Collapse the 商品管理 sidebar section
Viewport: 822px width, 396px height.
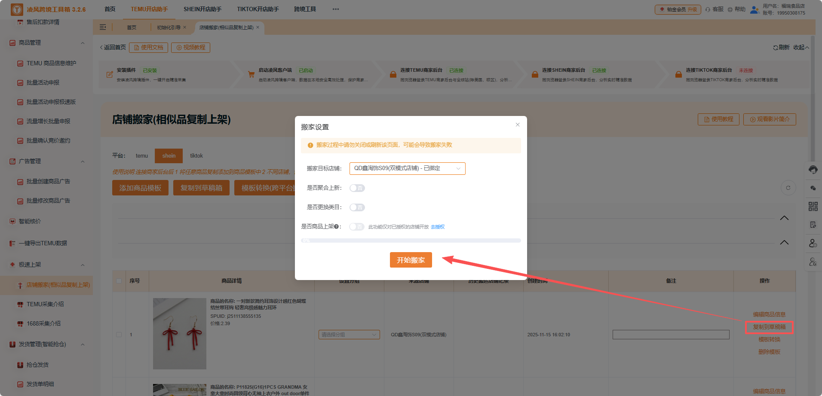coord(83,43)
